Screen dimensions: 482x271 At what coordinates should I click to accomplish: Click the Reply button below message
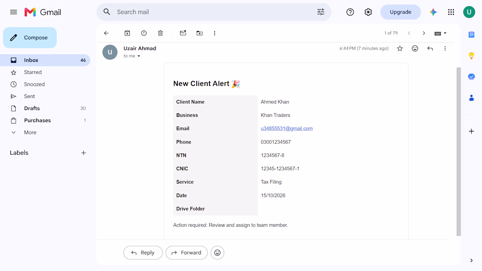pos(143,253)
